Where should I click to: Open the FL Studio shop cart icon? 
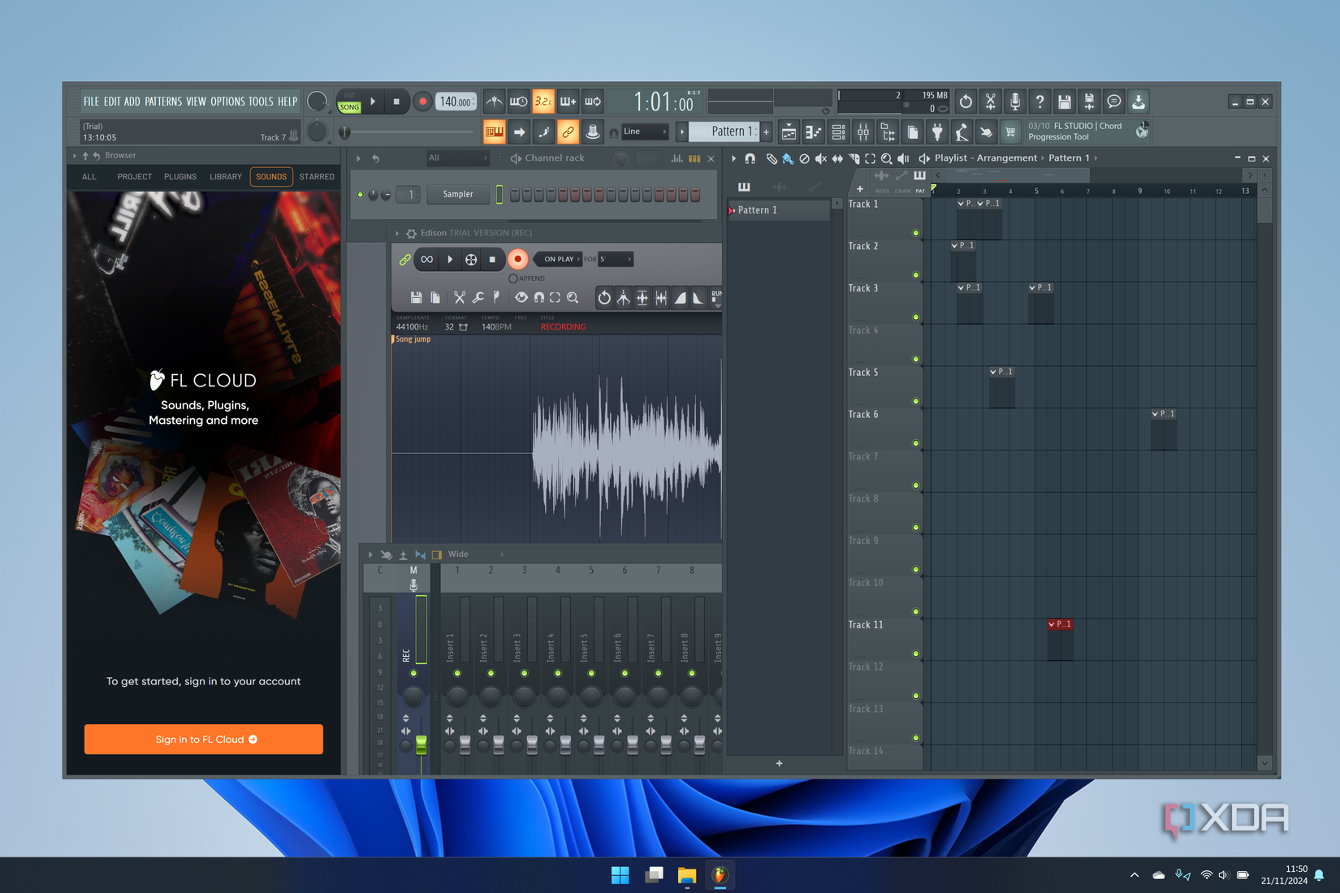(1010, 132)
